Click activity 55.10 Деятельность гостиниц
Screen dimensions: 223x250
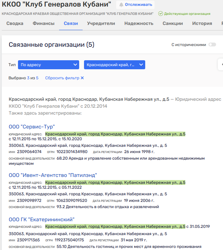tap(129, 247)
